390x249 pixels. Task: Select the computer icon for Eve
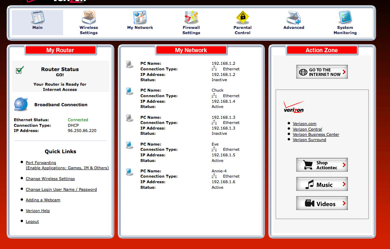(129, 145)
